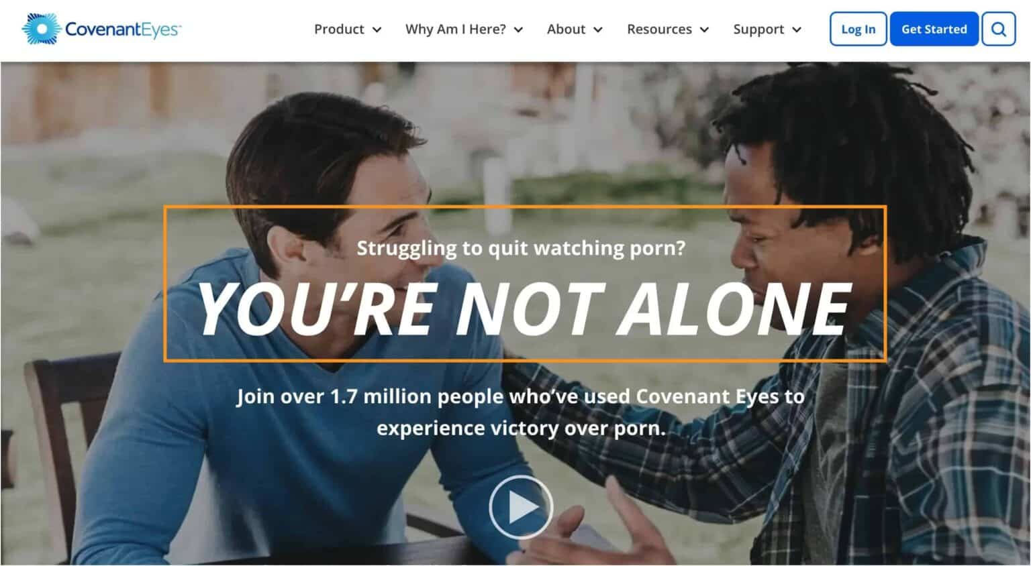Open search with the magnifier icon
The height and width of the screenshot is (566, 1031).
click(999, 29)
